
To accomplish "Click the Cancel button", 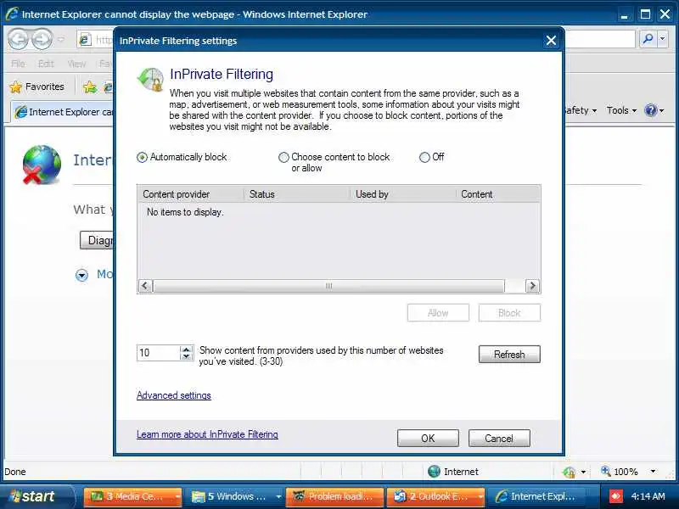I will (499, 438).
